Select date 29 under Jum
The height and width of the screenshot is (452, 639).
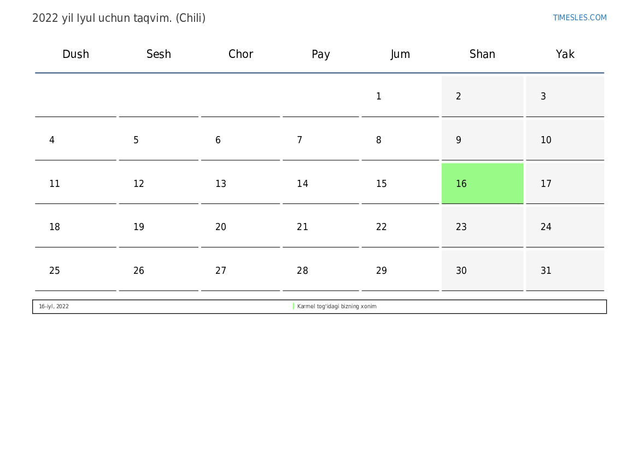(382, 271)
